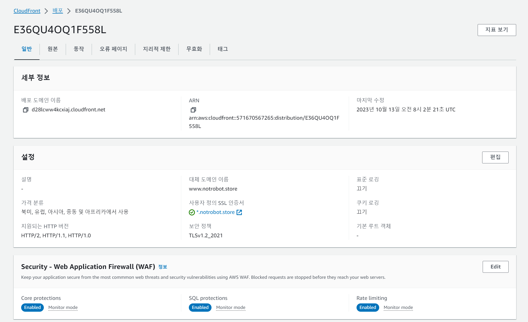Click breadcrumb chevron after 배포
Image resolution: width=528 pixels, height=322 pixels.
[x=69, y=11]
